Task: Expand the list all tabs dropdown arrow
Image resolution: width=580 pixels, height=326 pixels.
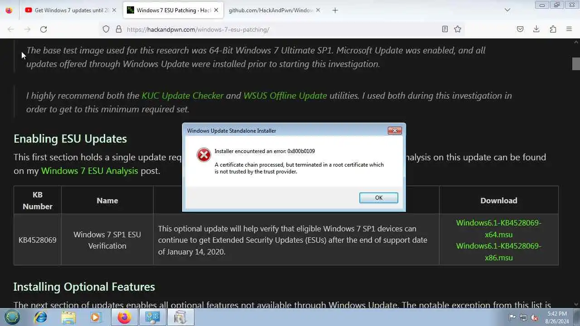Action: pos(507,10)
